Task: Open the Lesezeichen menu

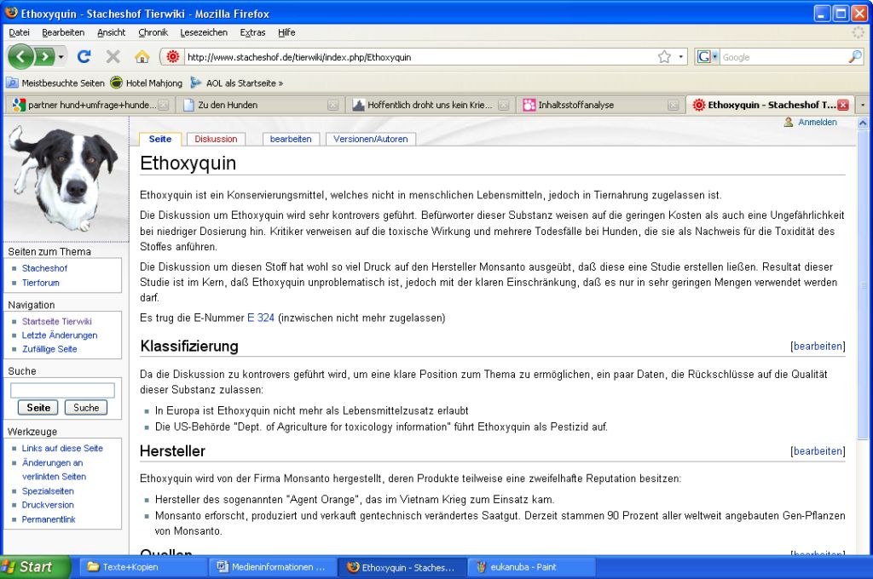Action: (204, 32)
